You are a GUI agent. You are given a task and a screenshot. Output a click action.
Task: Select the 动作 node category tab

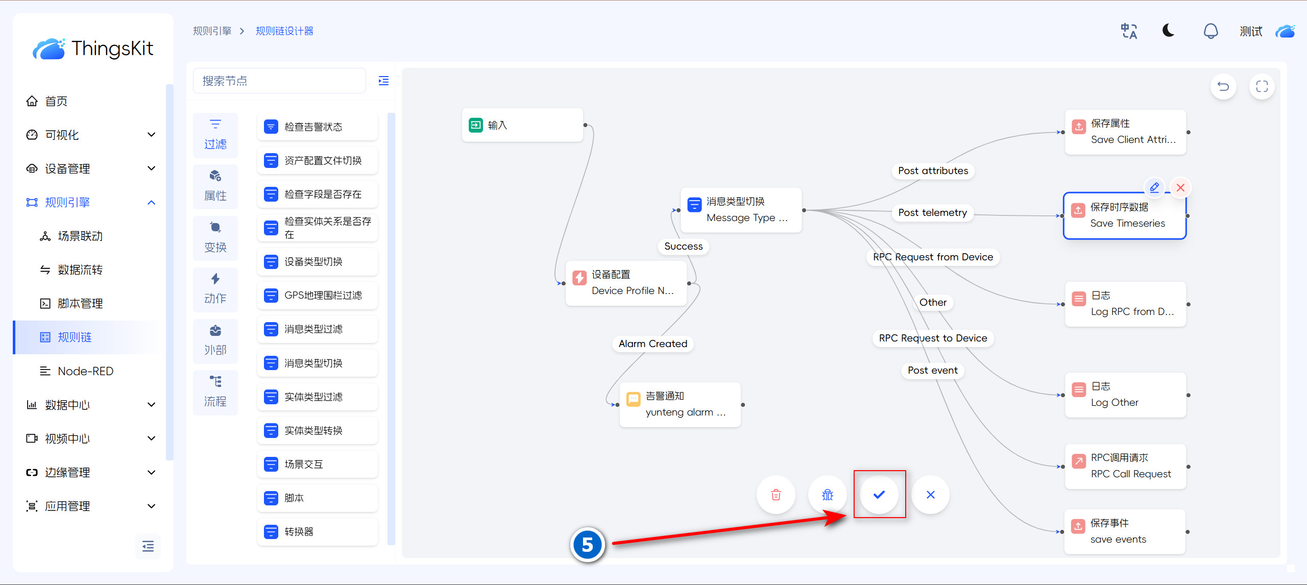point(215,289)
